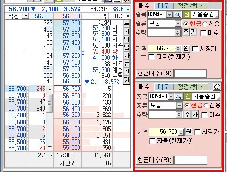This screenshot has height=172, width=227.
Task: Open stock code 039490 dropdown in upper panel
Action: coord(169,15)
